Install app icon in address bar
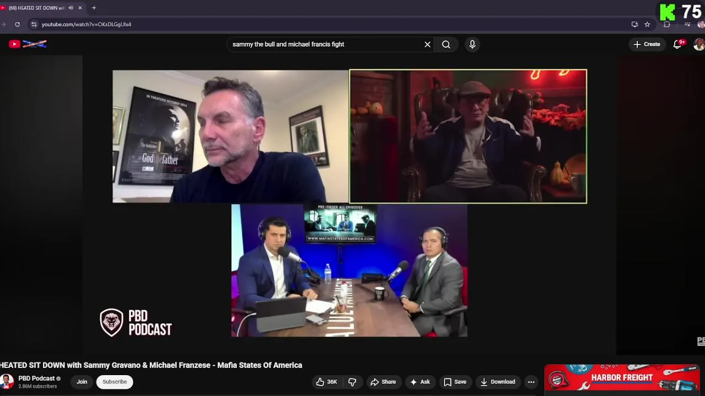 (634, 24)
